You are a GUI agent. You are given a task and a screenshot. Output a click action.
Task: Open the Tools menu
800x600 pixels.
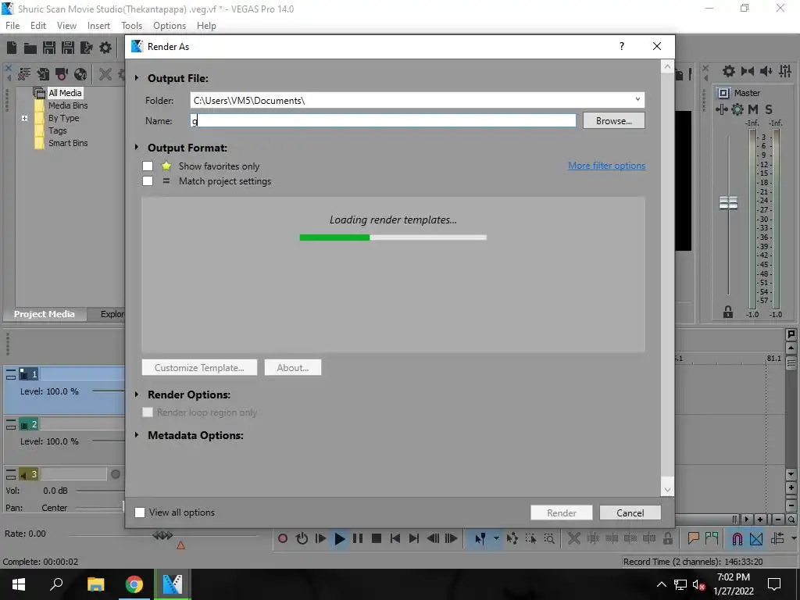coord(131,26)
